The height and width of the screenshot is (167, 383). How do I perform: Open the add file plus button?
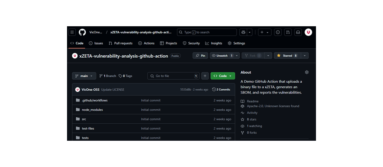[x=205, y=76]
